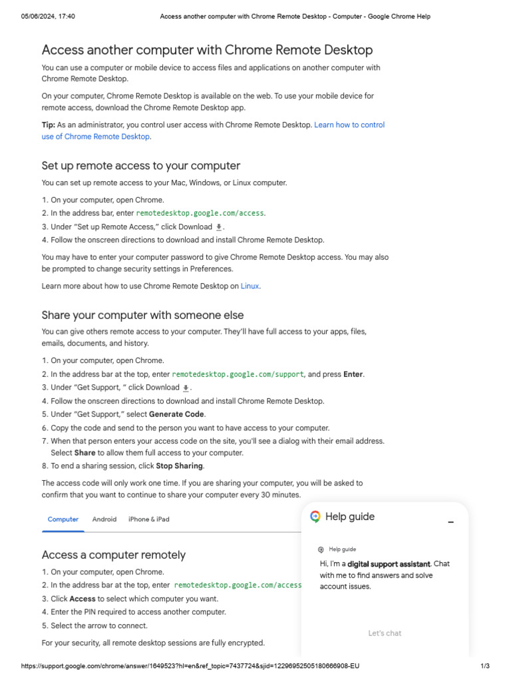Click the main Chrome Remote Desktop page heading
Image resolution: width=511 pixels, height=682 pixels.
tap(207, 50)
